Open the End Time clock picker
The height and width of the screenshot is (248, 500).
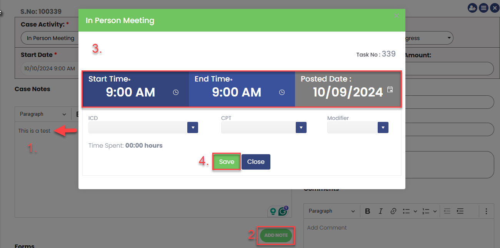pyautogui.click(x=282, y=92)
